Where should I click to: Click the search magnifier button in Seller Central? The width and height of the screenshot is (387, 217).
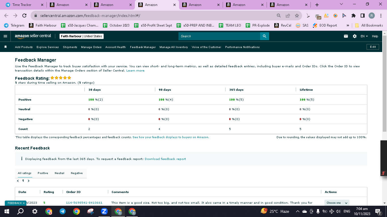[x=264, y=36]
